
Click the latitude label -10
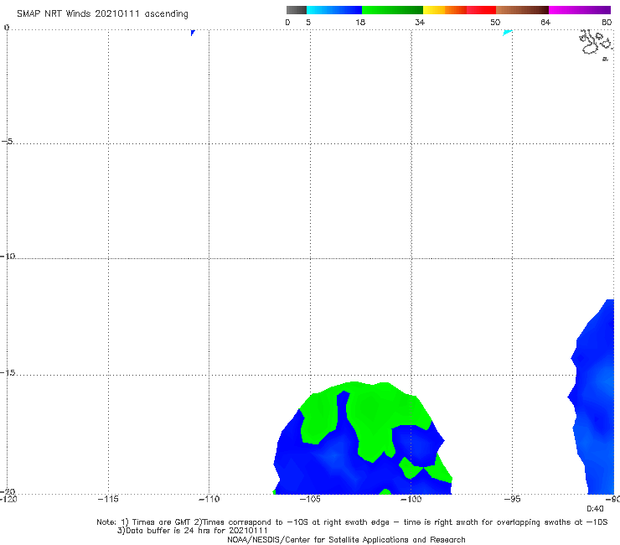[x=8, y=256]
